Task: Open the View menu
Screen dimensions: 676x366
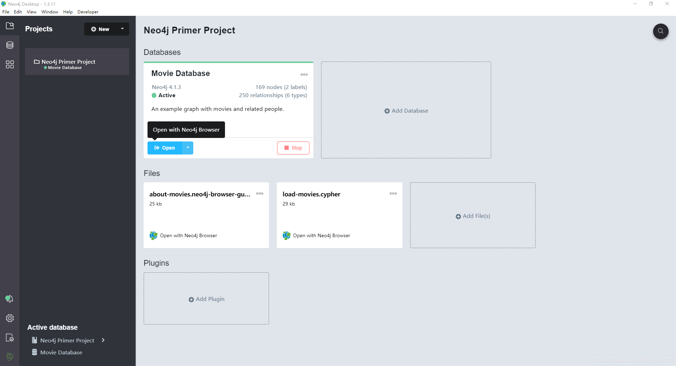Action: 32,12
